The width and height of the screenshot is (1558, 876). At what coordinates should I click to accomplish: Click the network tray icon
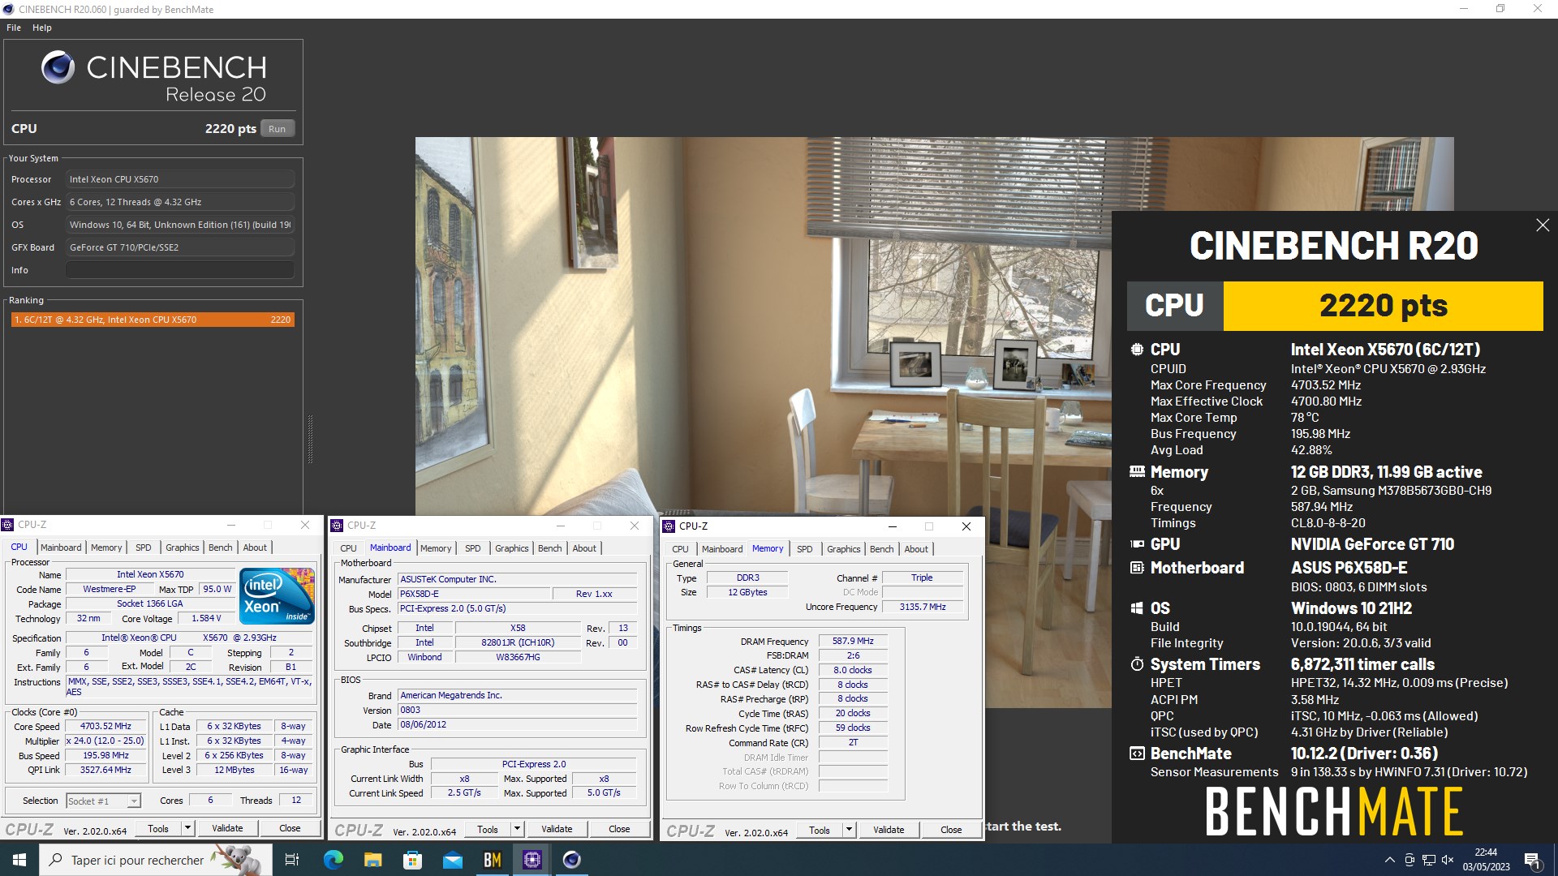click(x=1428, y=860)
